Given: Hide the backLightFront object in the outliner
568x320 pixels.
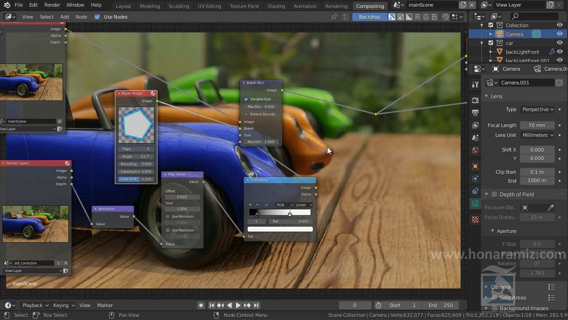Looking at the screenshot, I should click(x=560, y=52).
